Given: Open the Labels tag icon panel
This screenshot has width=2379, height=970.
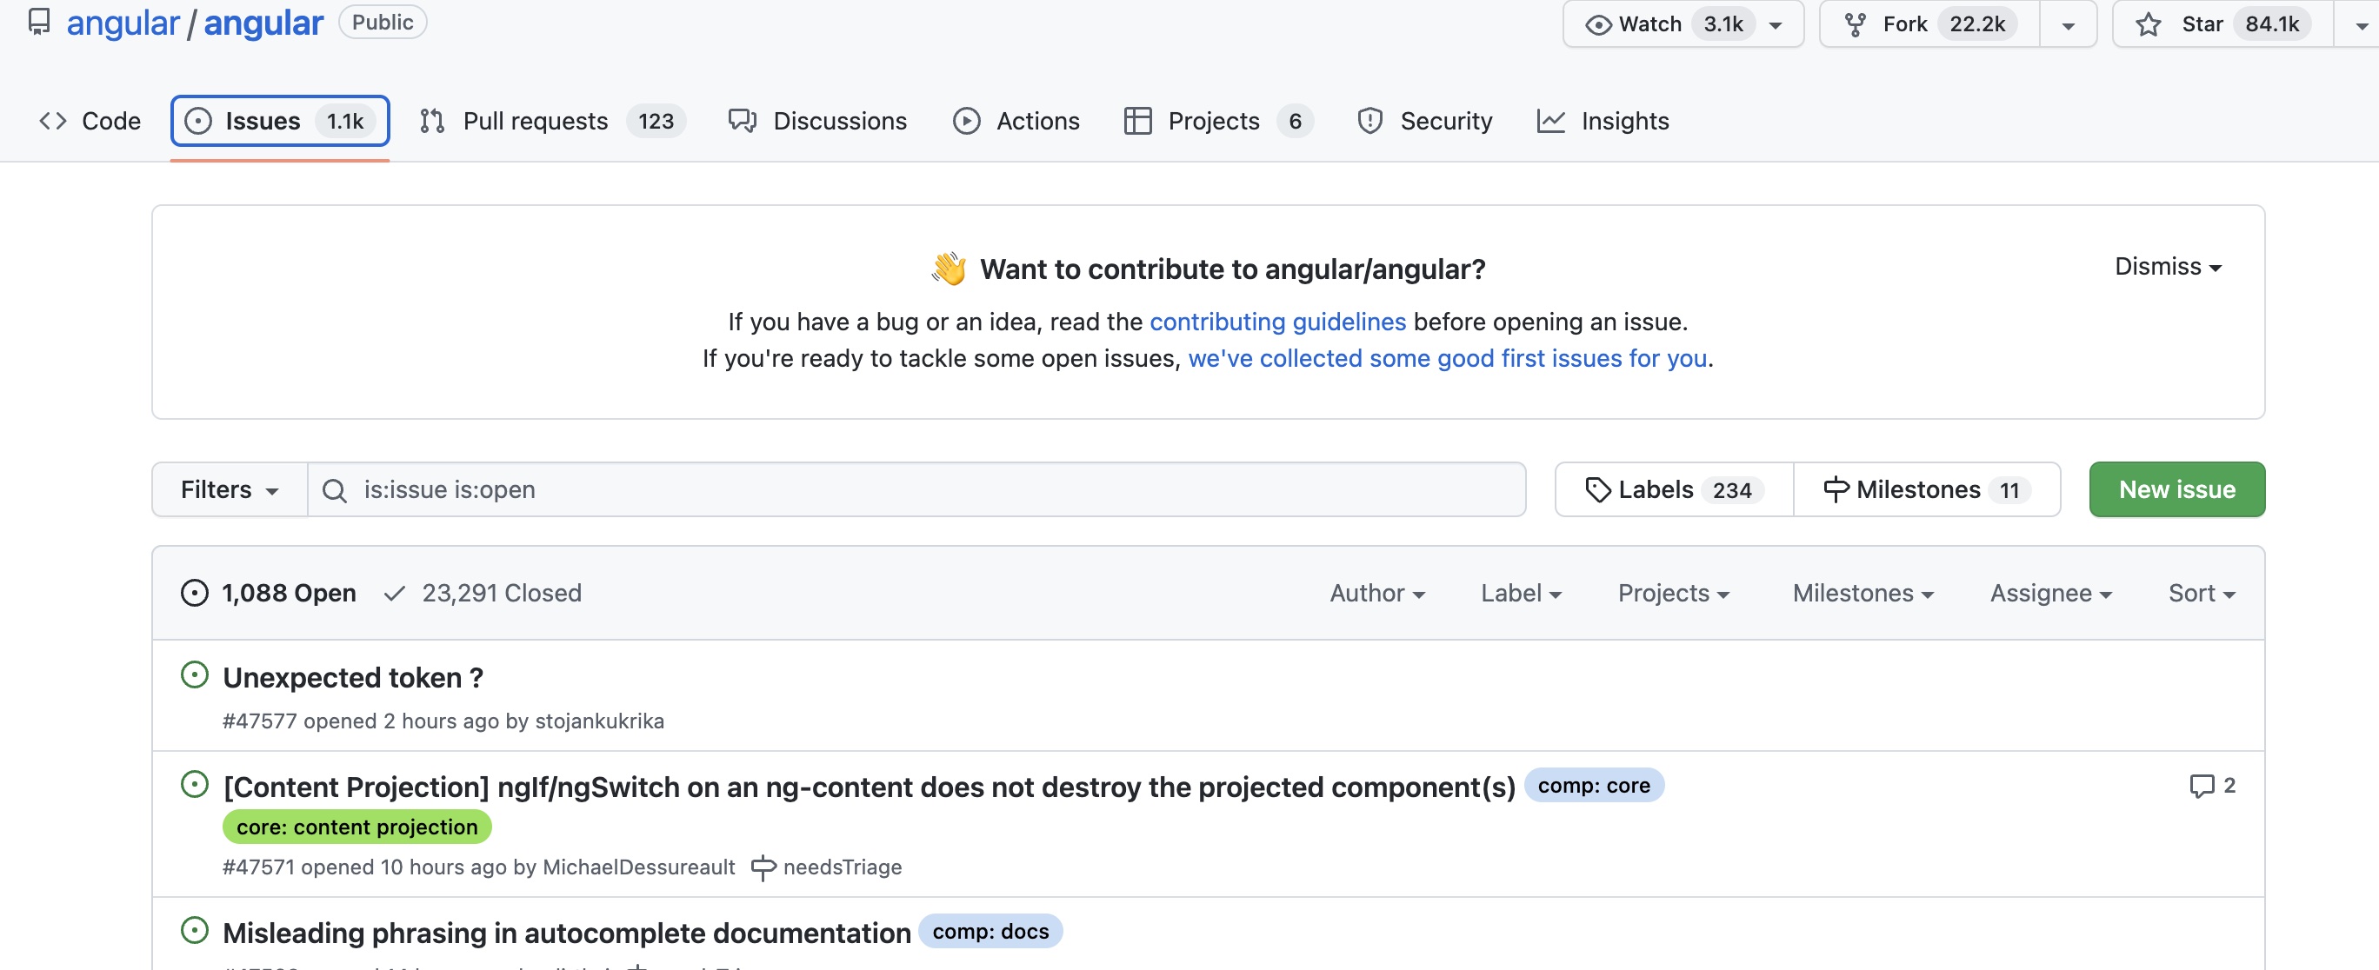Looking at the screenshot, I should coord(1600,489).
